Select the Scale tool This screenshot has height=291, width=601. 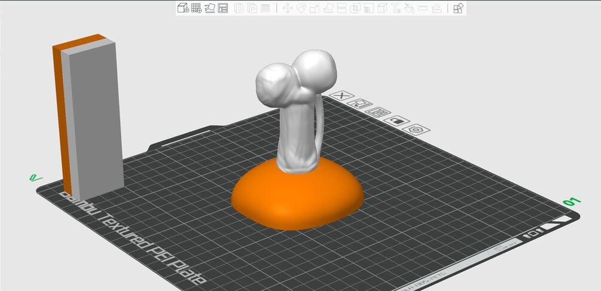315,8
